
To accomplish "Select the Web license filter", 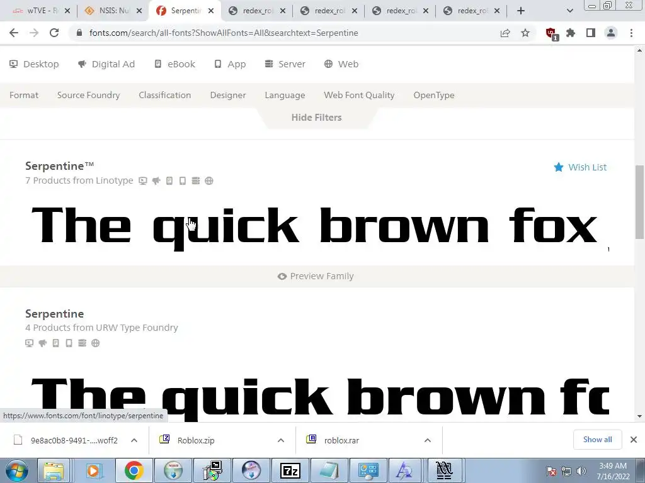I will click(x=341, y=64).
